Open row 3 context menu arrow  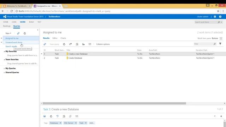[x=42, y=54]
